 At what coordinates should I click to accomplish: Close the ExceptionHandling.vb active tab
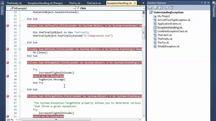coord(135,3)
